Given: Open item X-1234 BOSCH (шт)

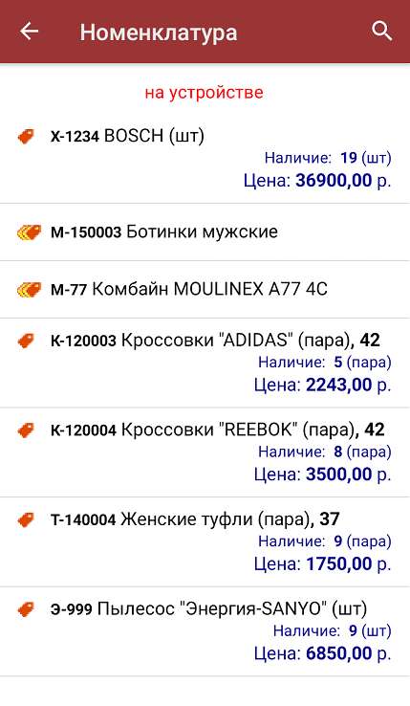Looking at the screenshot, I should (x=205, y=160).
